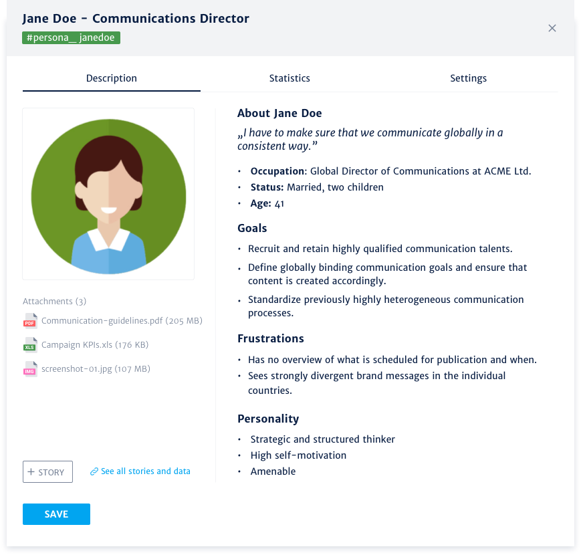Select the About Jane Doe heading
This screenshot has width=581, height=555.
click(279, 114)
